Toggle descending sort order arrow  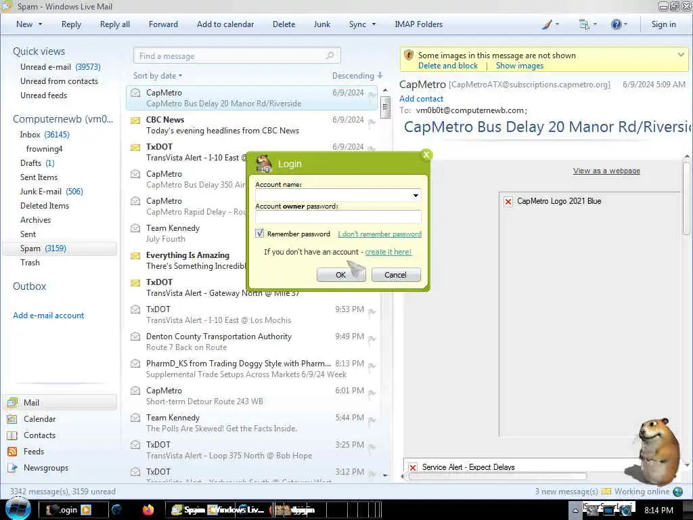[380, 75]
